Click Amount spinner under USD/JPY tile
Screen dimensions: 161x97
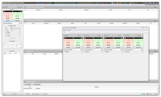pos(142,50)
